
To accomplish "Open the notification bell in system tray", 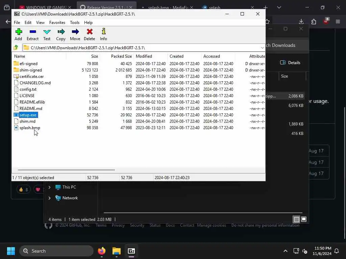I will [x=337, y=251].
